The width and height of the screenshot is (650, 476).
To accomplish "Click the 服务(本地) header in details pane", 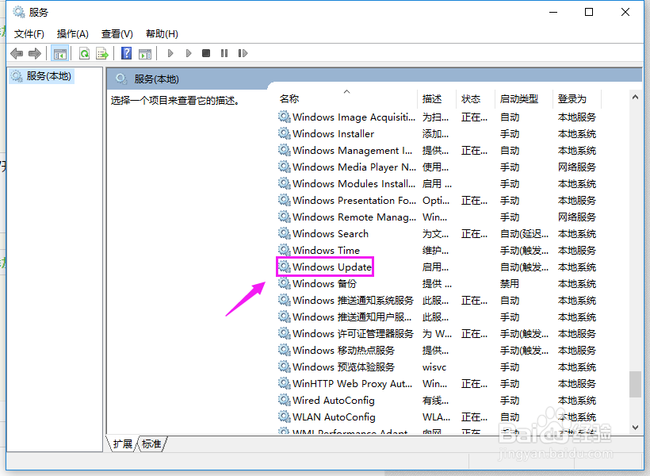I will [x=156, y=79].
